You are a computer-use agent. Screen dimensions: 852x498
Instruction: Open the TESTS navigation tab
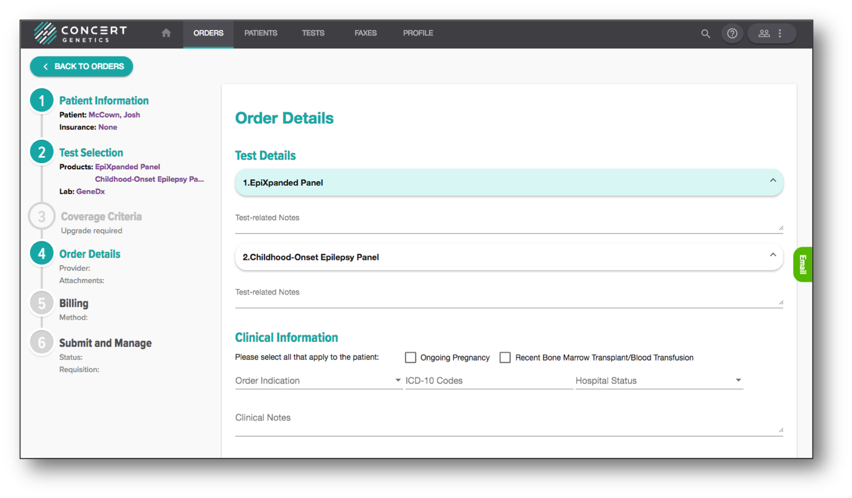pyautogui.click(x=313, y=34)
